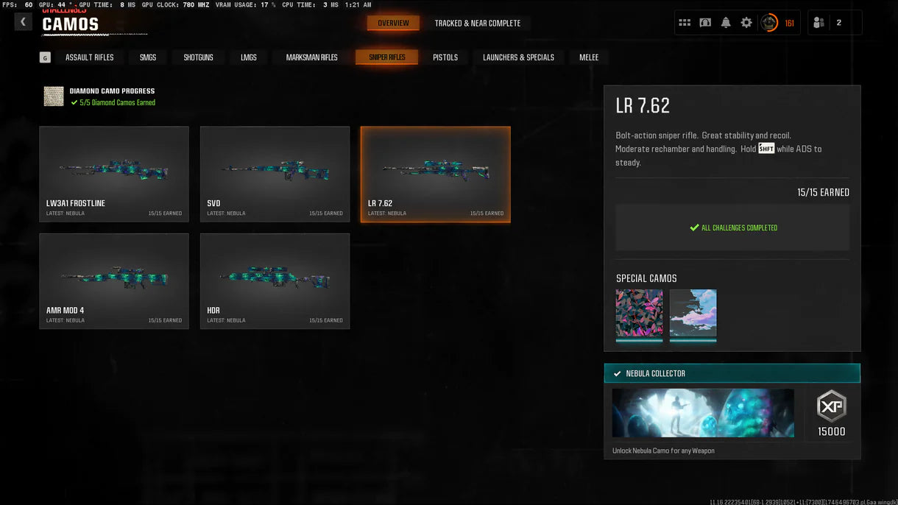Viewport: 898px width, 505px height.
Task: Click the back arrow button
Action: pyautogui.click(x=23, y=21)
